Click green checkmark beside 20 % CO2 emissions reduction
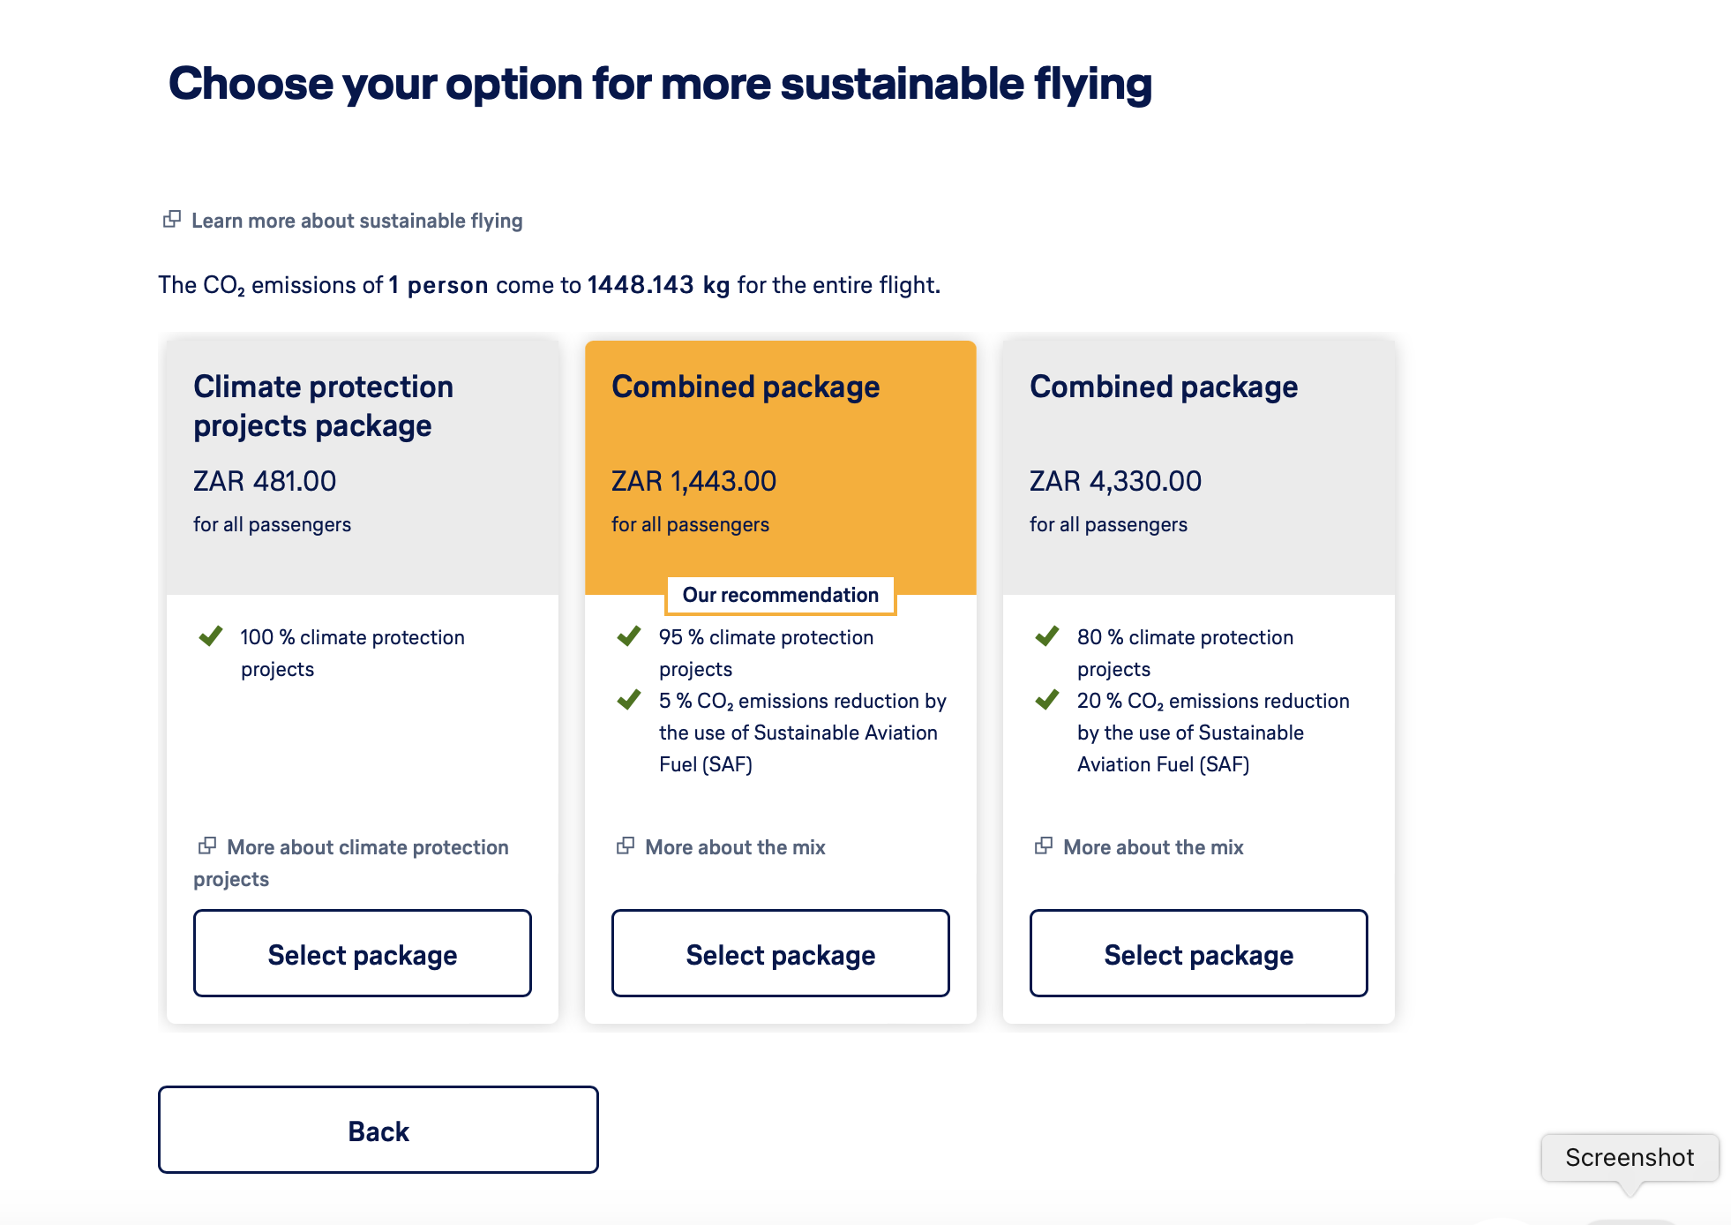 point(1047,700)
